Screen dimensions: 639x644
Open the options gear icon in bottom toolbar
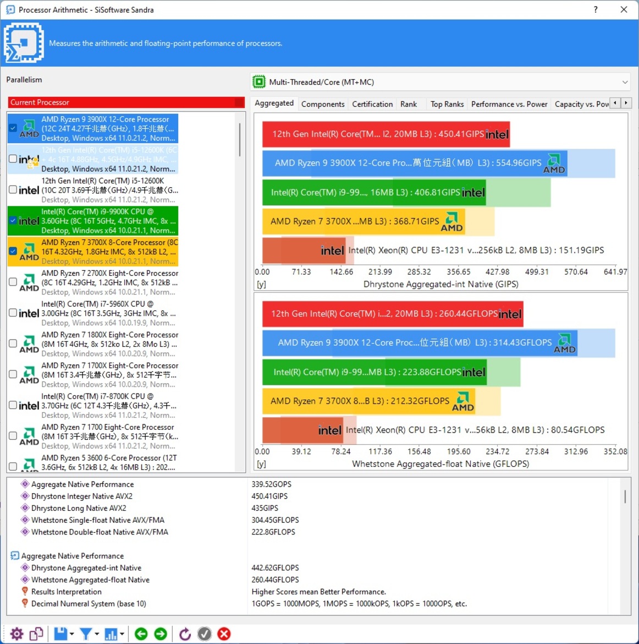(17, 634)
